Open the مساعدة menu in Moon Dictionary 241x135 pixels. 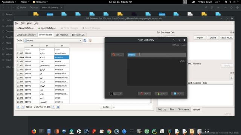(175, 45)
